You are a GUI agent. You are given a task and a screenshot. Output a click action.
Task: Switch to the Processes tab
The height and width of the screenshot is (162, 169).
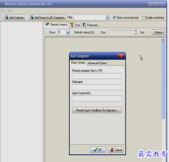90,25
